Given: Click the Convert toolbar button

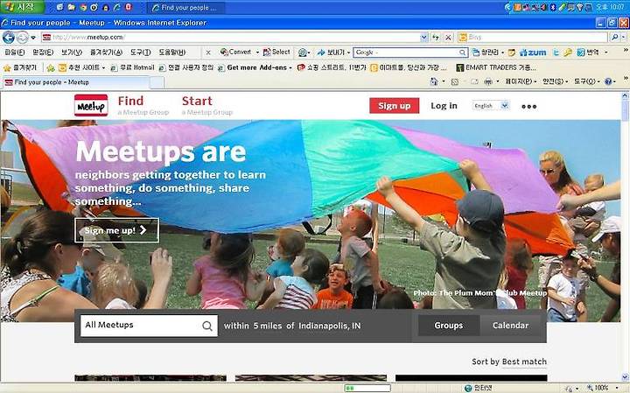Looking at the screenshot, I should coord(235,53).
